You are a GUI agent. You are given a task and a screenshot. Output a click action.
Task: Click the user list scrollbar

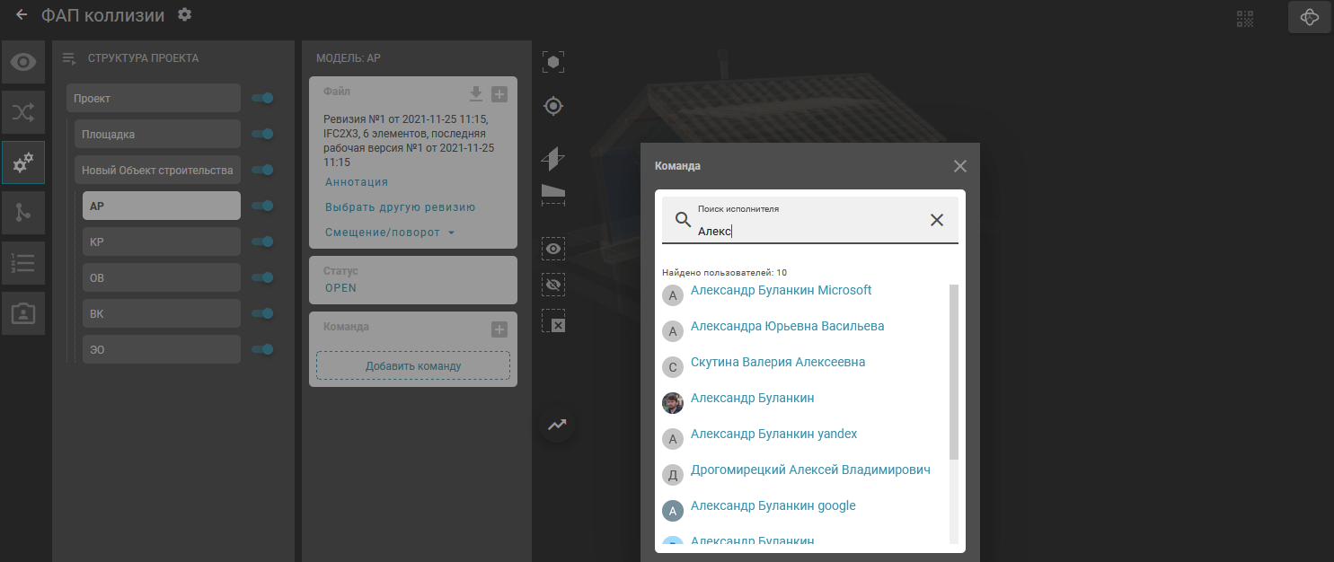click(953, 372)
